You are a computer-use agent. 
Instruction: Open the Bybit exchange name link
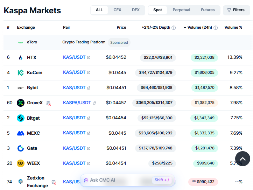33,88
